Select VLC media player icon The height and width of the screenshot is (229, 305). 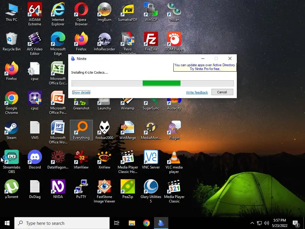pyautogui.click(x=174, y=162)
